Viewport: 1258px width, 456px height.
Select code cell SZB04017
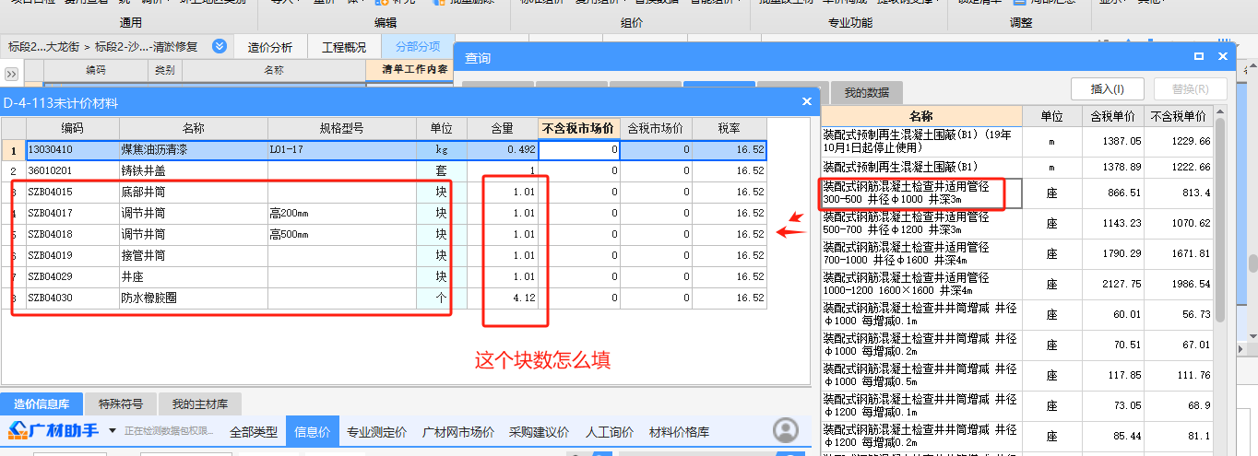pyautogui.click(x=73, y=213)
